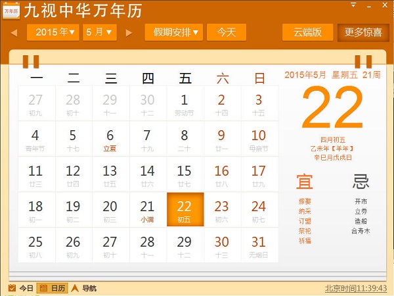The height and width of the screenshot is (296, 394).
Task: Select May 1 劳动节
Action: coord(185,103)
